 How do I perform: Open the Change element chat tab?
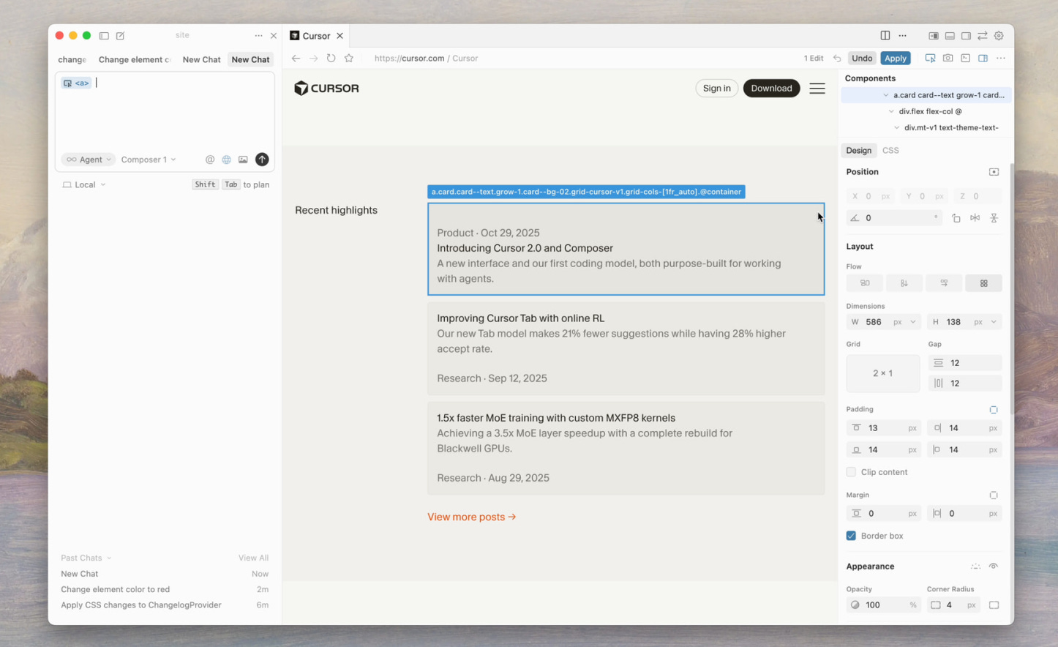135,59
